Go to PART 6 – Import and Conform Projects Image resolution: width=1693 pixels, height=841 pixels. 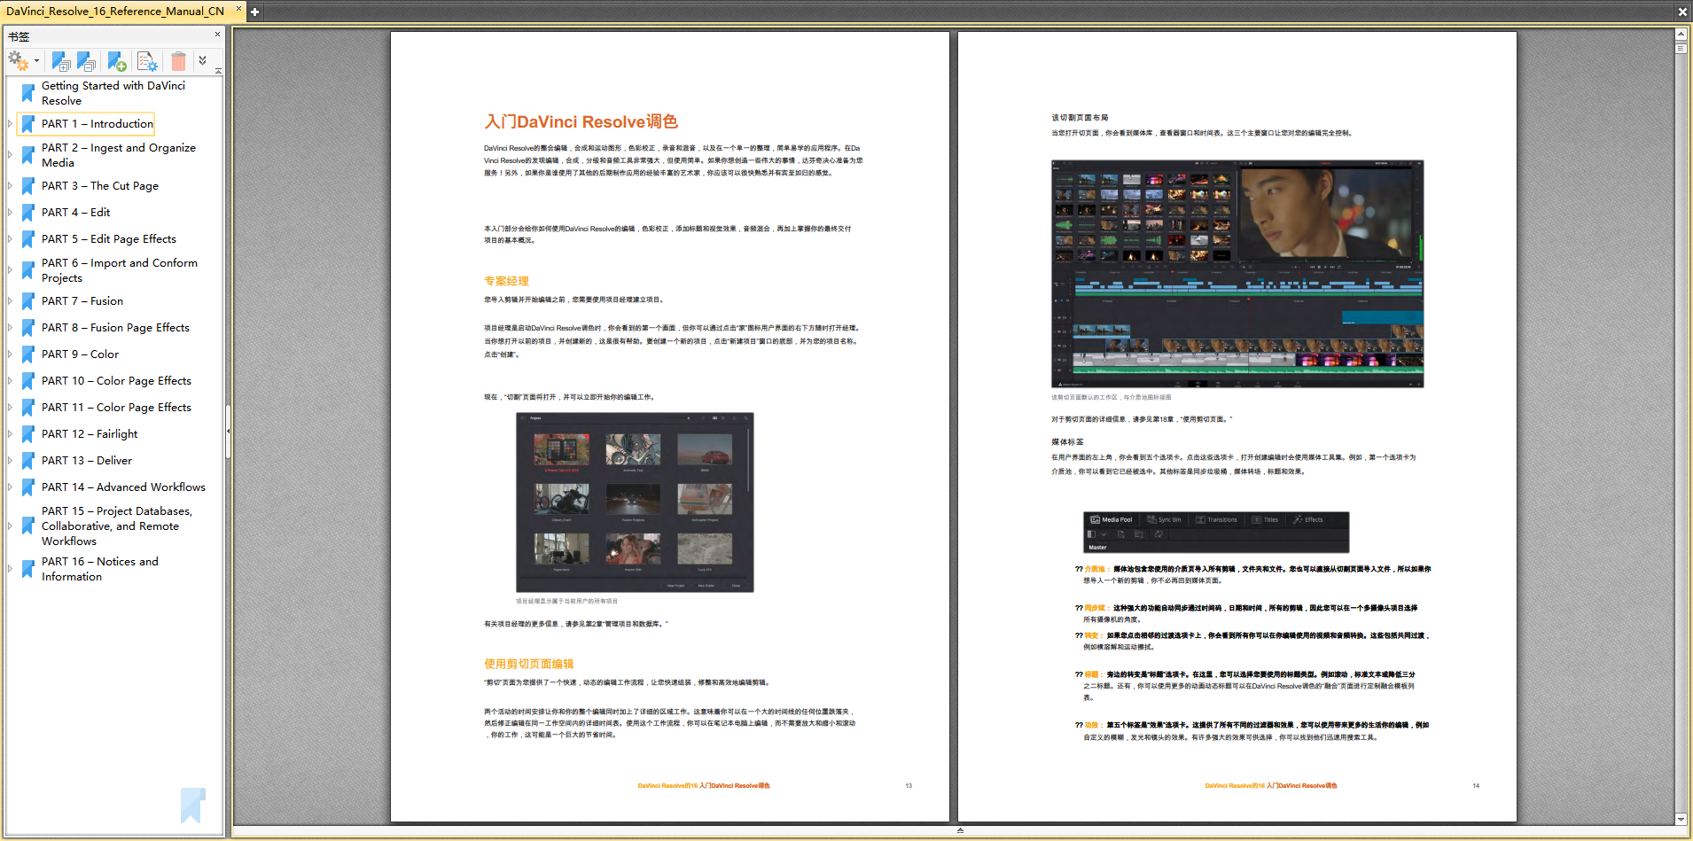(120, 270)
